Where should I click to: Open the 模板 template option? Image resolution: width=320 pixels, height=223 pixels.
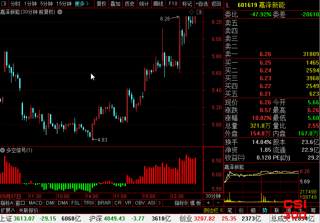click(x=196, y=203)
